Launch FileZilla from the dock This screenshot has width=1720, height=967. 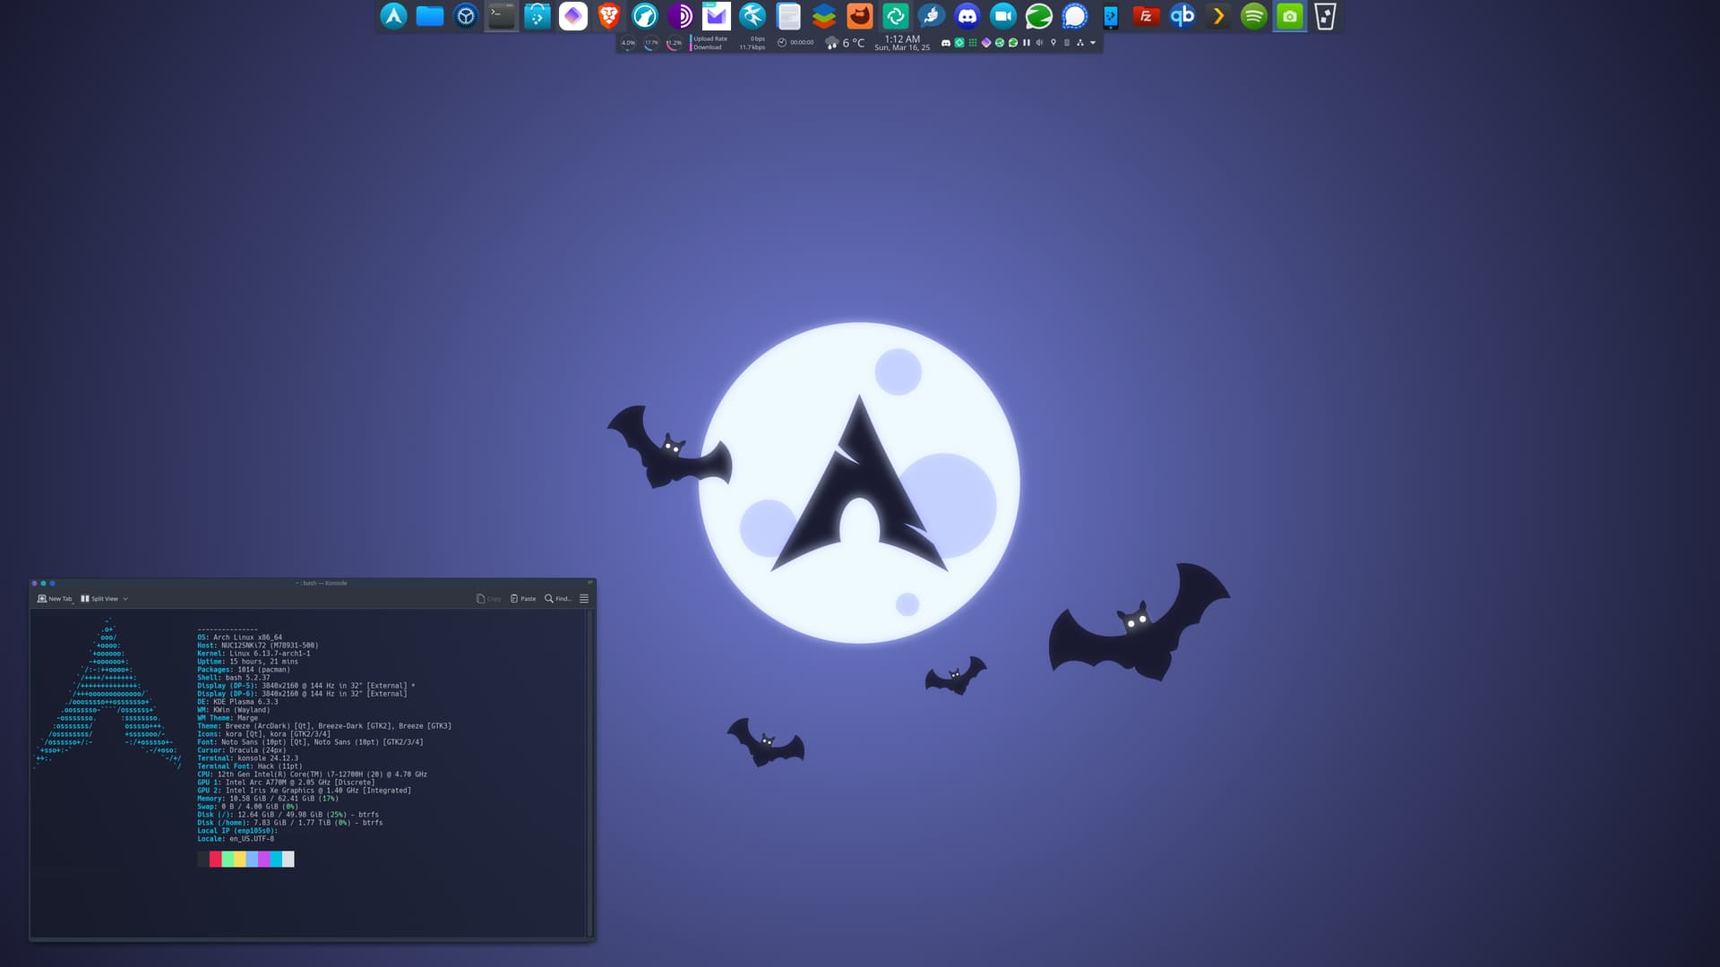tap(1147, 16)
